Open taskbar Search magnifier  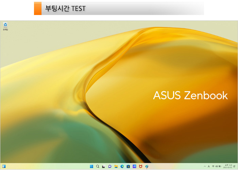point(98,167)
